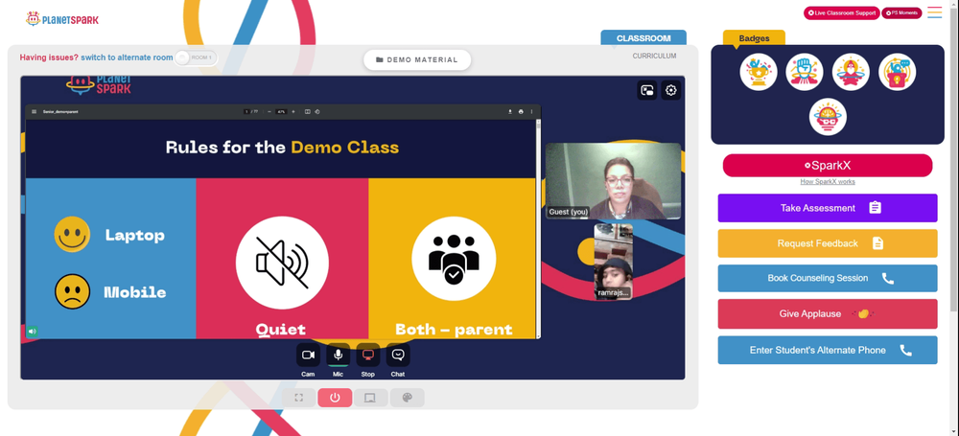Select the first trophy badge
This screenshot has width=959, height=436.
[x=759, y=72]
